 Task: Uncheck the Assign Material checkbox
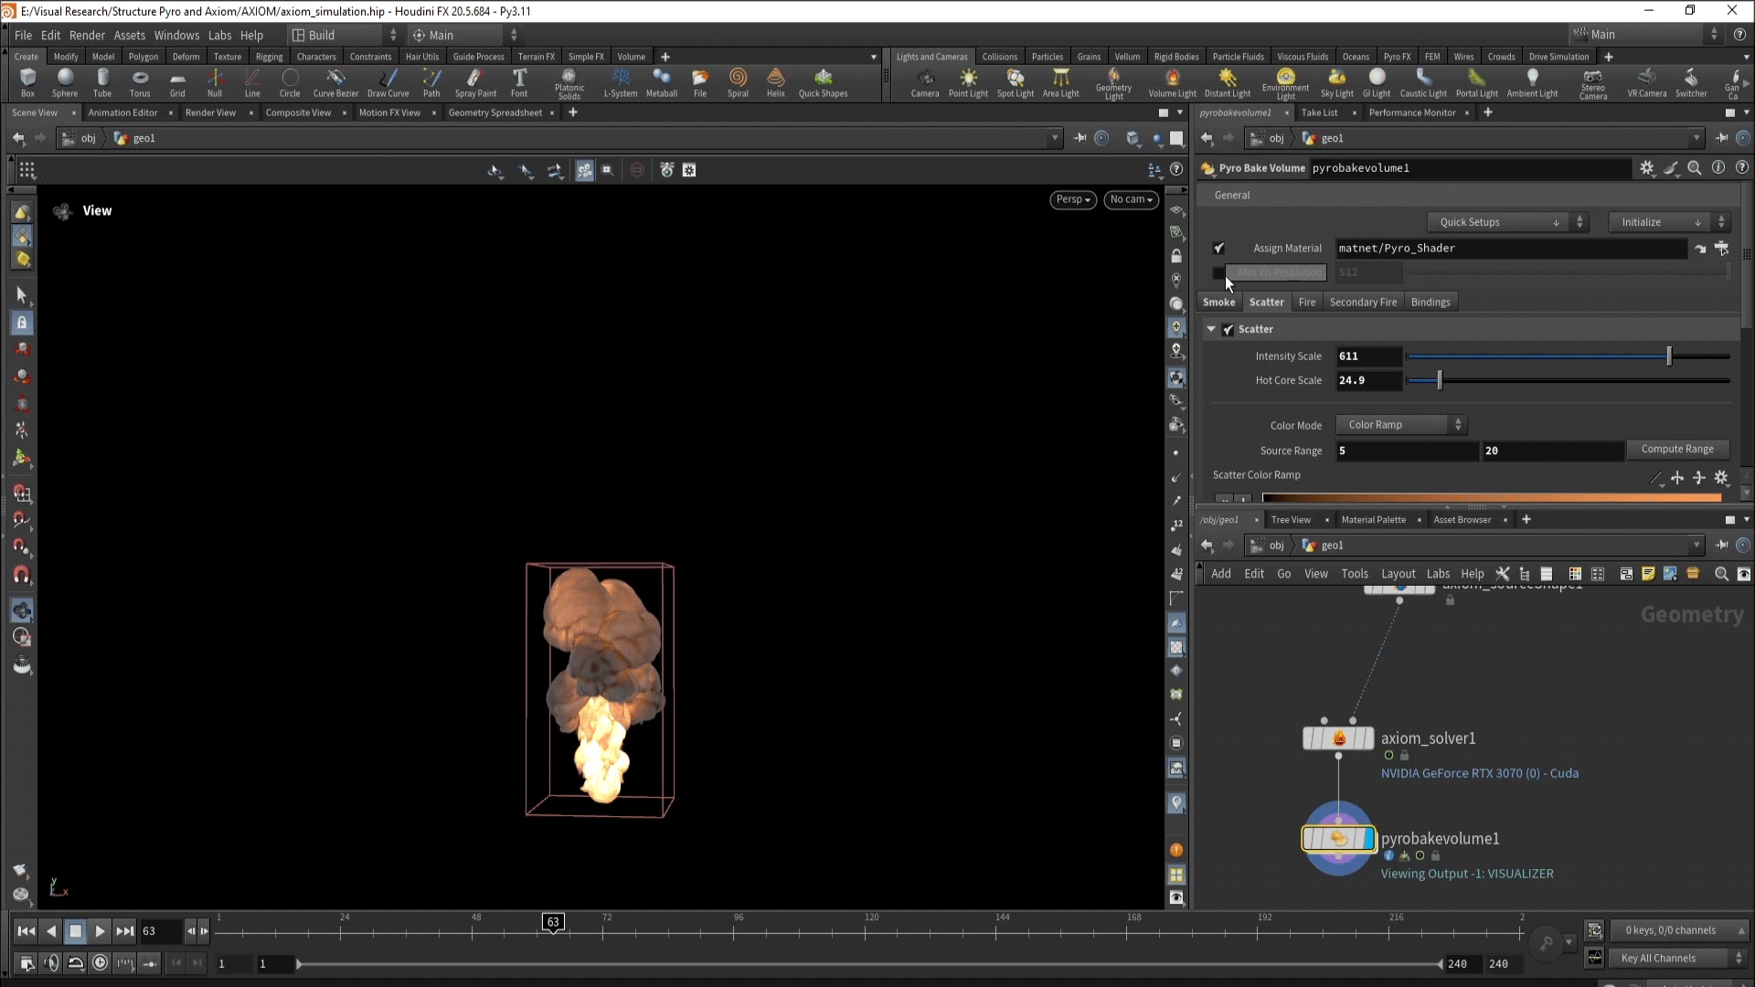click(1218, 248)
